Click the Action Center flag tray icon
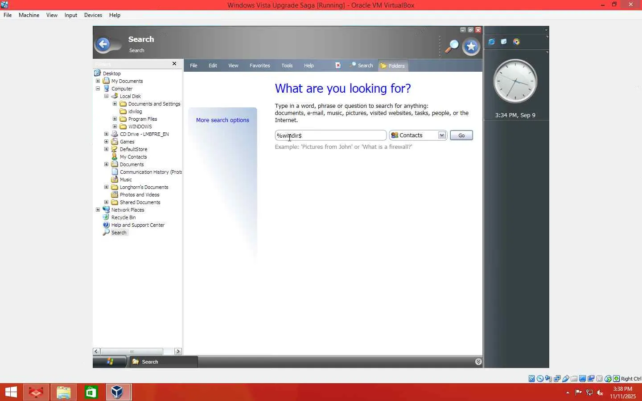Screen dimensions: 642x401 coord(578,393)
